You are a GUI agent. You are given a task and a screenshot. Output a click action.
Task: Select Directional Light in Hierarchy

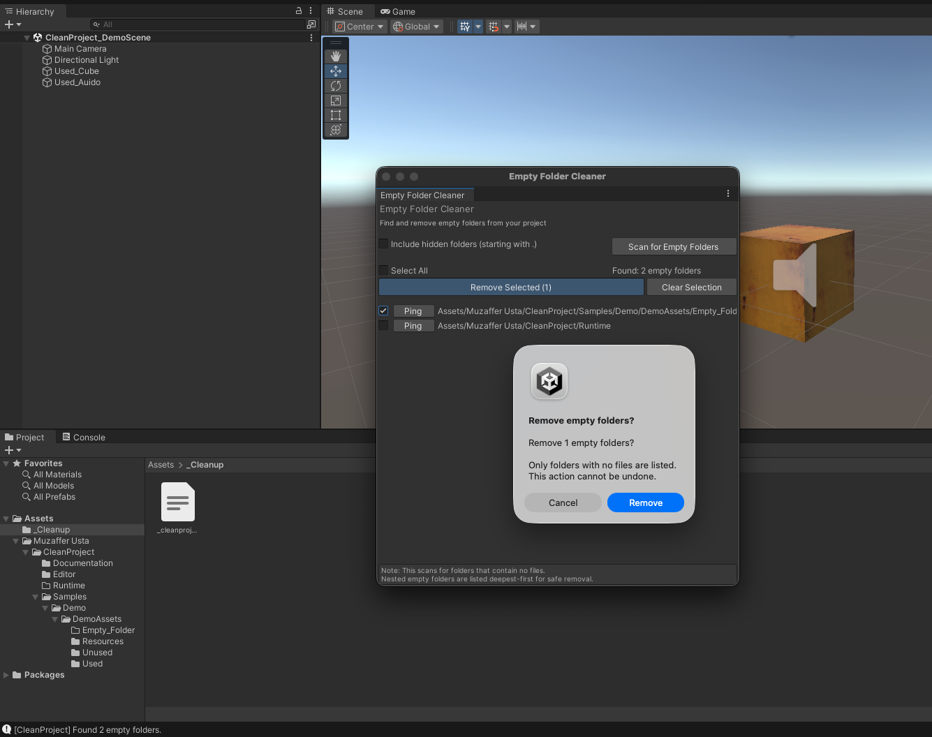pyautogui.click(x=87, y=60)
